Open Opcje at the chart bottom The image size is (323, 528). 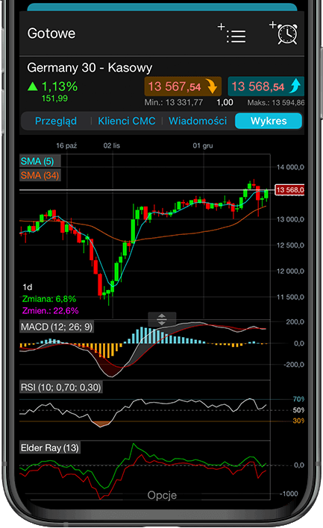[162, 495]
